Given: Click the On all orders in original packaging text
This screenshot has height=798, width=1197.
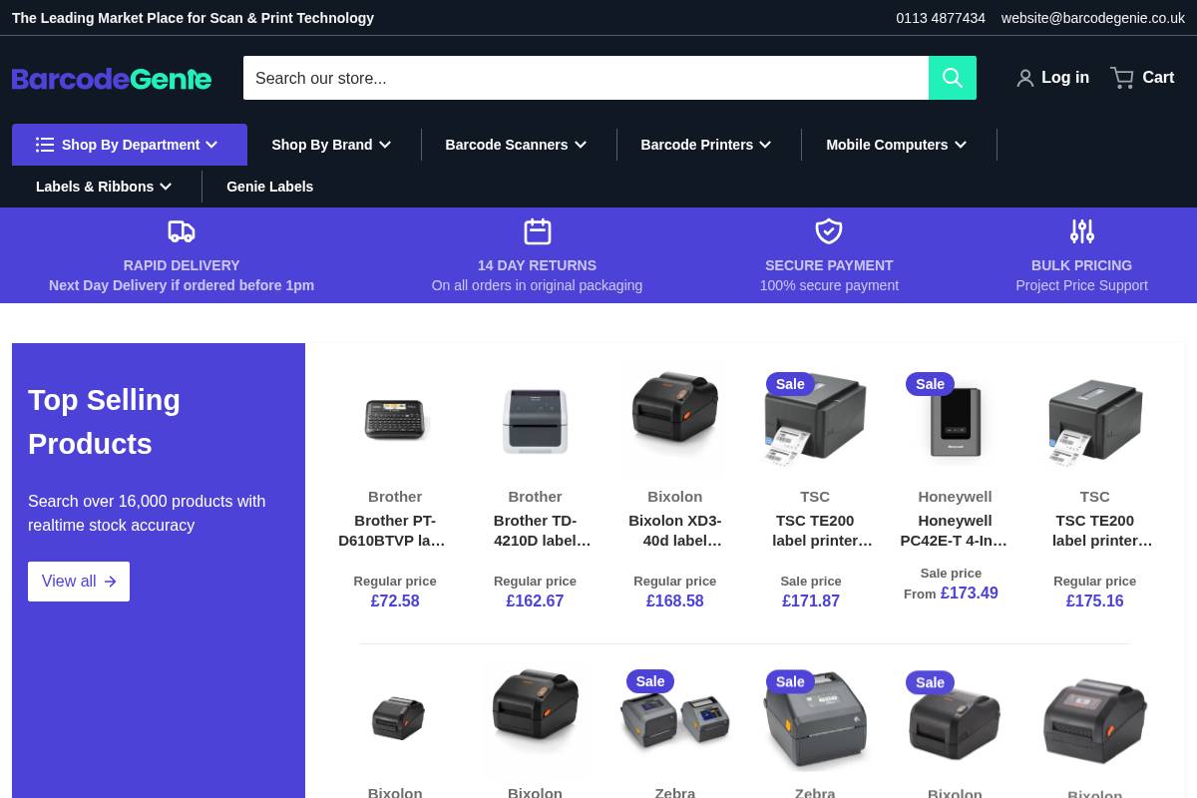Looking at the screenshot, I should click(537, 285).
